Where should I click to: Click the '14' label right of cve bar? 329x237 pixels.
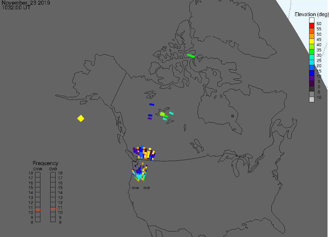point(60,193)
